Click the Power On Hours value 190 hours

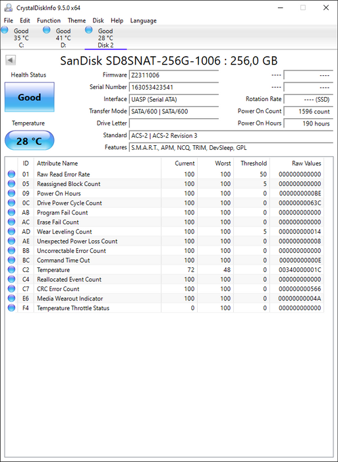point(308,123)
